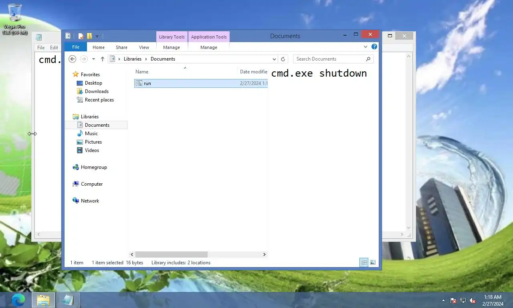Click File Explorer taskbar button

tap(43, 300)
